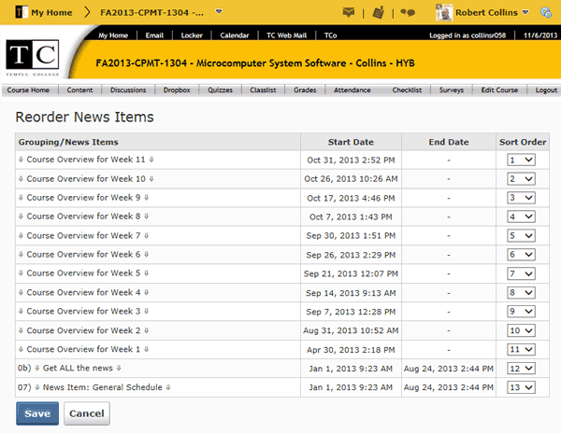This screenshot has height=433, width=561.
Task: Expand the Robert Collins user menu
Action: coord(525,12)
